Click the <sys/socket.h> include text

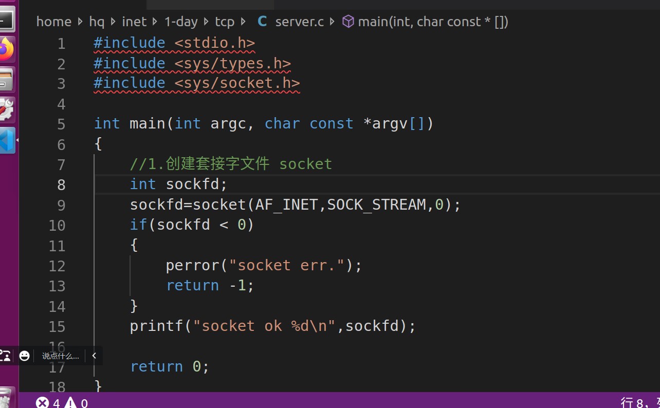click(x=237, y=83)
